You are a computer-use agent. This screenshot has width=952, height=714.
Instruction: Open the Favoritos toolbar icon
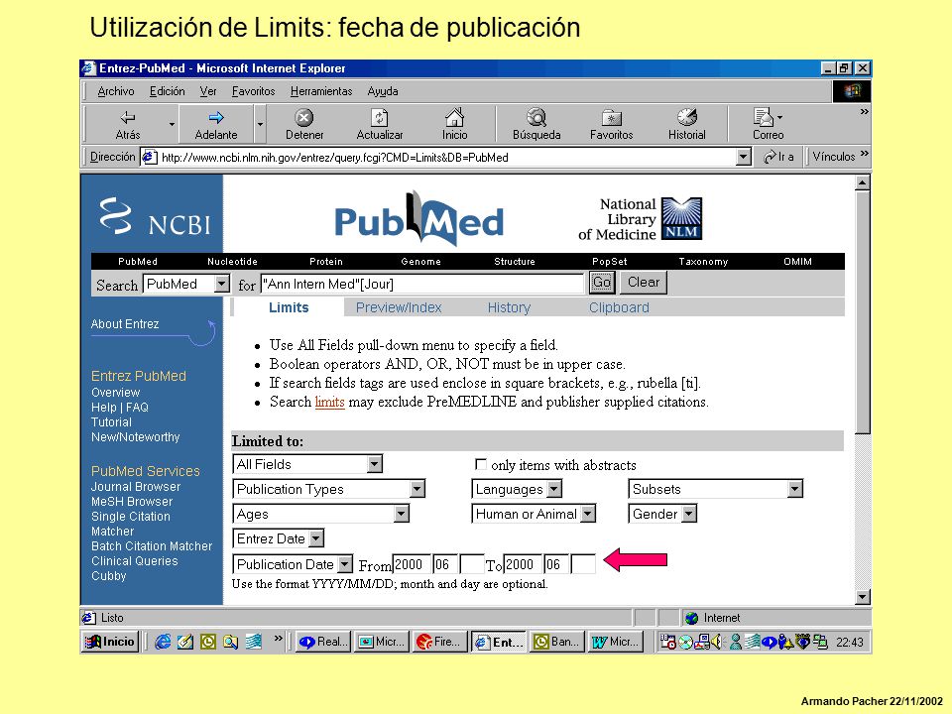coord(612,117)
